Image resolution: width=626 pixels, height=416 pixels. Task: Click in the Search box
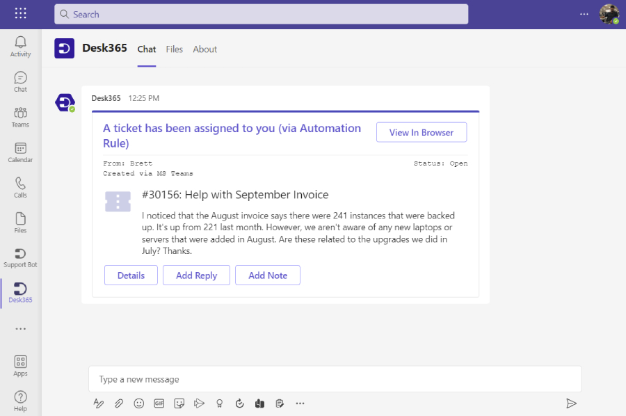pyautogui.click(x=261, y=14)
